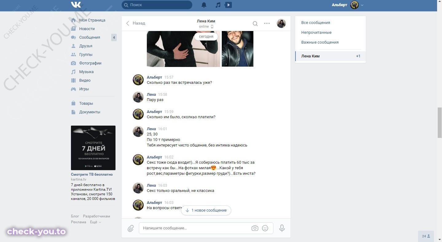Click the page vertical scrollbar thumb
Screen dimensions: 442x242
[440, 123]
